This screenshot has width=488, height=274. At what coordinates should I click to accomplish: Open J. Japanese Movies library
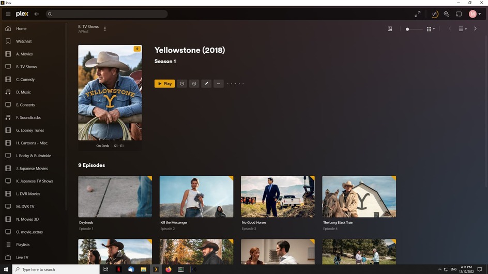(33, 169)
